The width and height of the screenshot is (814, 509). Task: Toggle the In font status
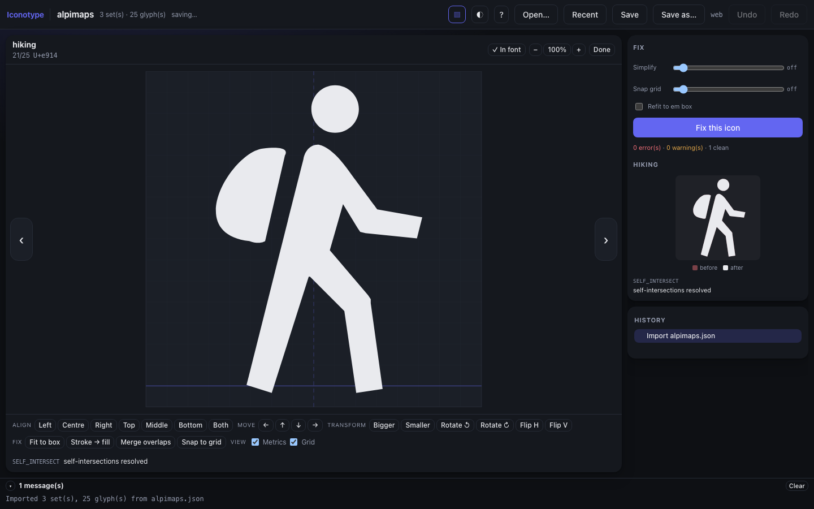[x=506, y=50]
